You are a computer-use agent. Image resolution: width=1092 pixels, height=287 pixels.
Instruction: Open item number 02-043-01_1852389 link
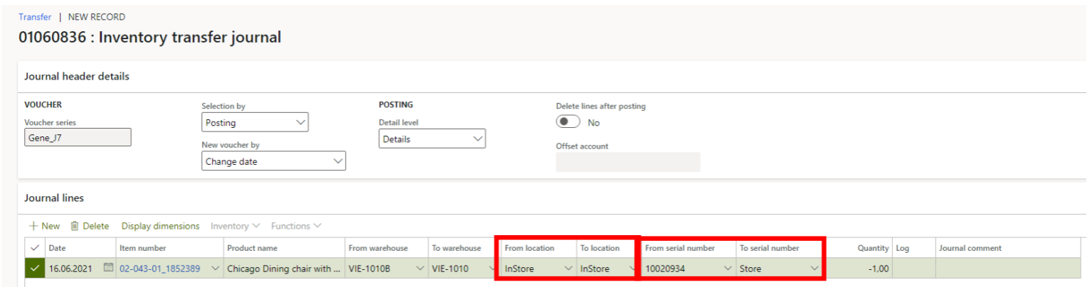tap(159, 269)
